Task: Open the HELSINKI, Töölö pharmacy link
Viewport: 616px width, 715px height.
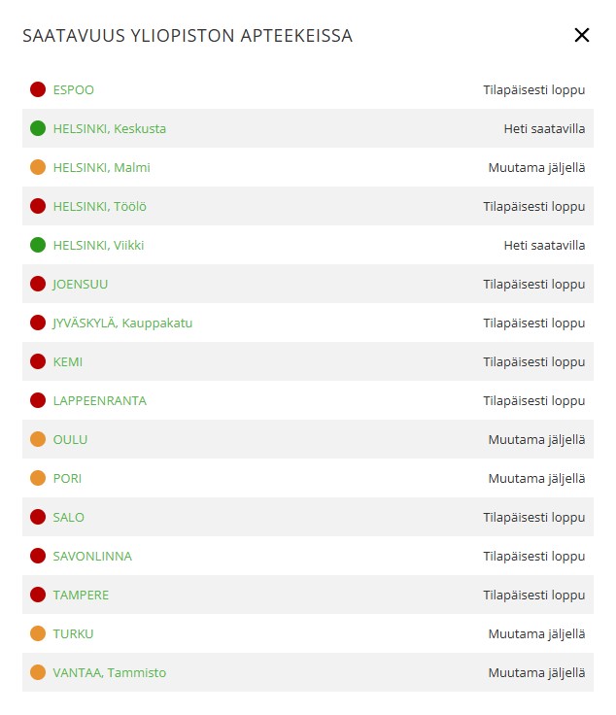Action: click(100, 207)
